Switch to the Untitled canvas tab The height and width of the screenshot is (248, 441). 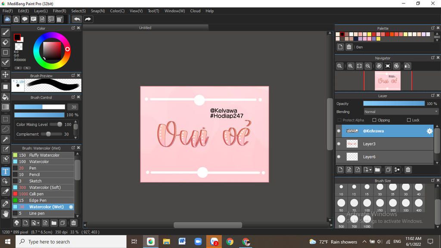pyautogui.click(x=146, y=28)
